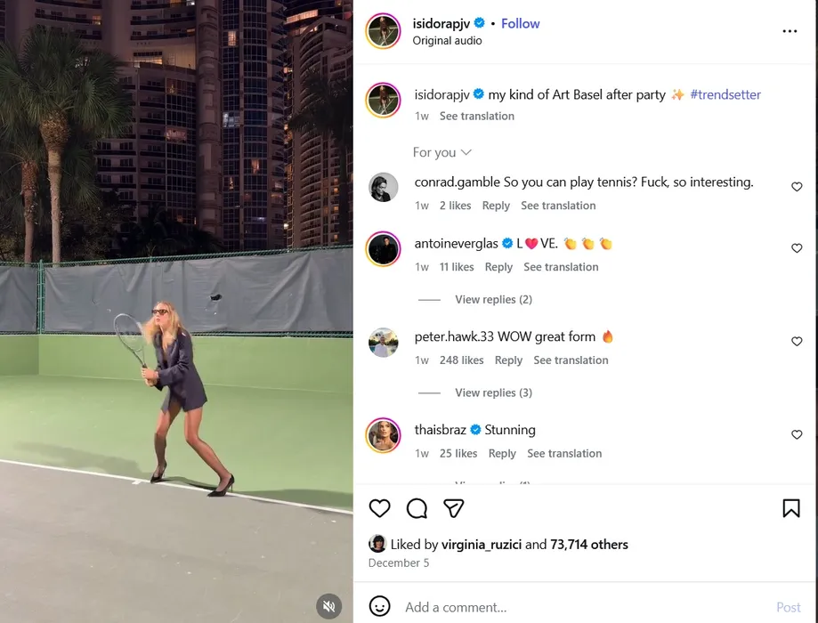Unmute the video with the speaker icon

(328, 606)
